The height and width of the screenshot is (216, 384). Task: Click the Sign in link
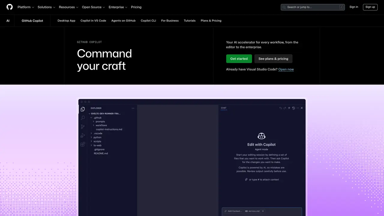click(x=354, y=7)
